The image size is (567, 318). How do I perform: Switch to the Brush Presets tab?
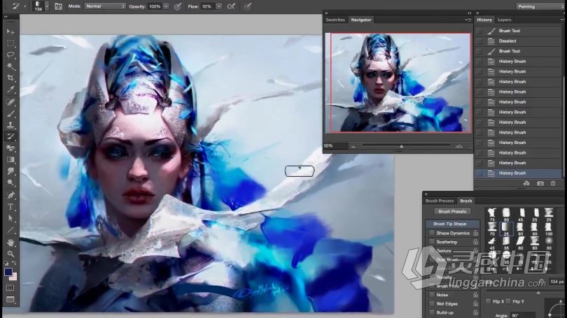click(x=440, y=201)
